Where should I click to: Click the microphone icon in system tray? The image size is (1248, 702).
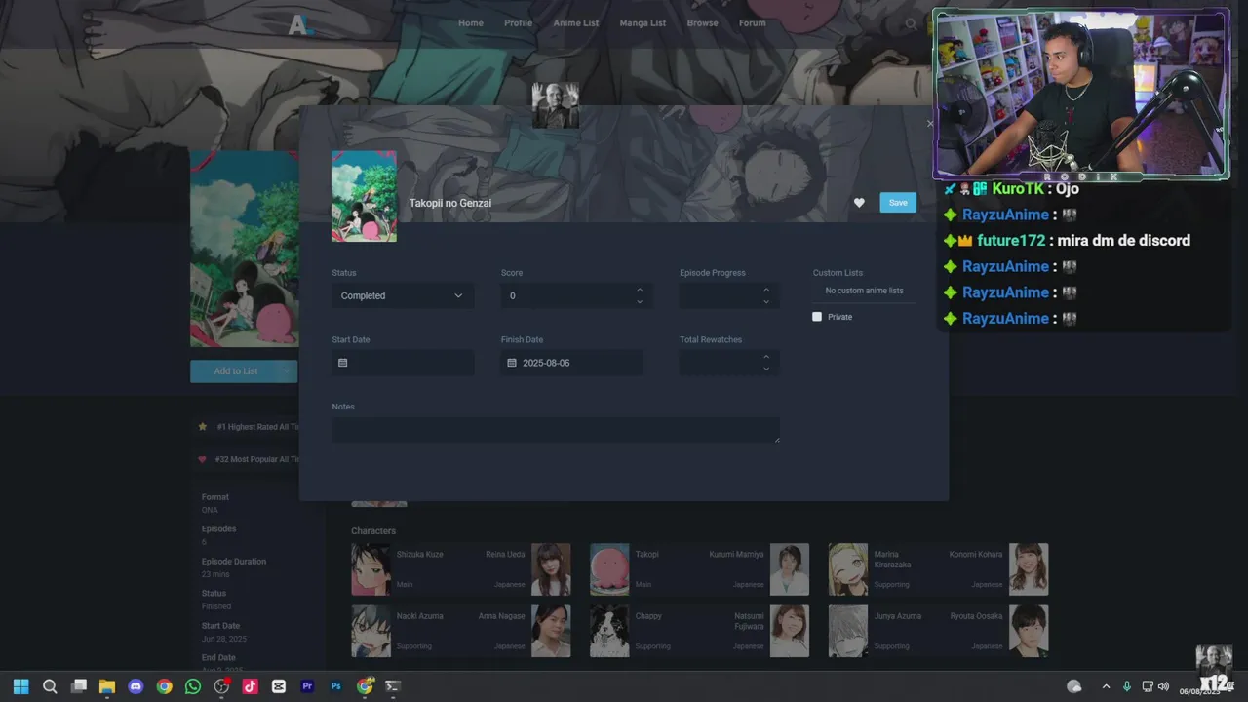(x=1127, y=686)
